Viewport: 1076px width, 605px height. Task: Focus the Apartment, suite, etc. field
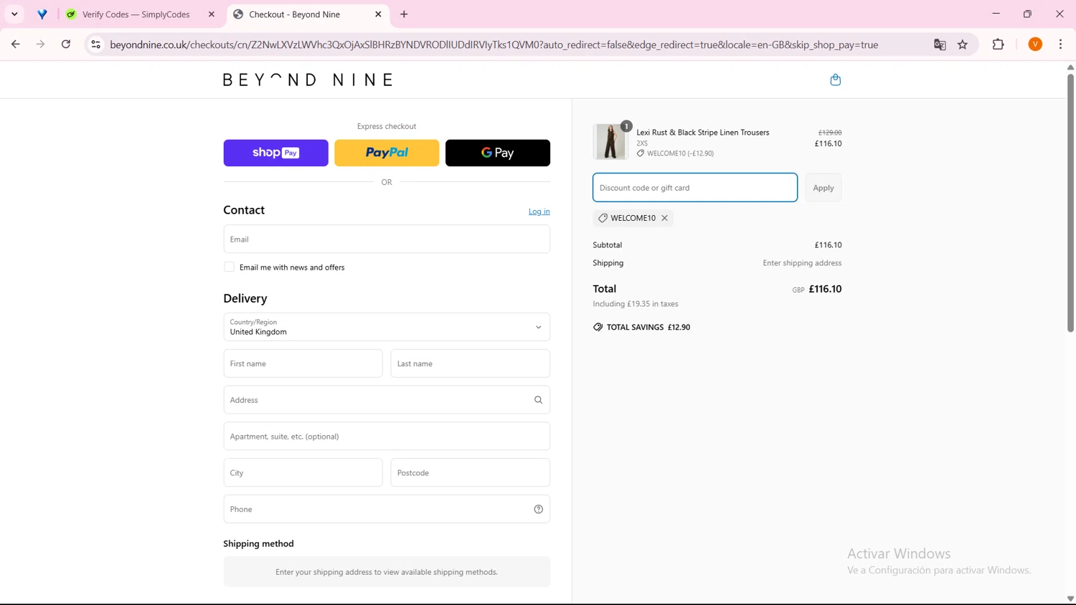click(x=387, y=437)
